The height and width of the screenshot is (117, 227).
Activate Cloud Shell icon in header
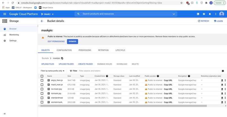tap(198, 14)
